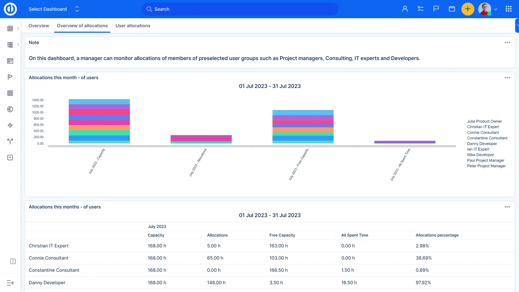Click the flag icon in top bar

pyautogui.click(x=436, y=9)
